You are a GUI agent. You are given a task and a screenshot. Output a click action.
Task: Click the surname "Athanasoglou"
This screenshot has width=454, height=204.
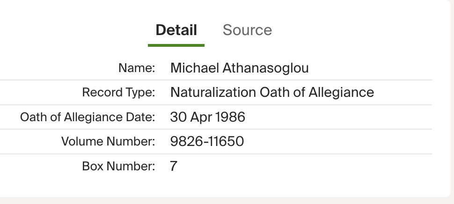click(265, 68)
